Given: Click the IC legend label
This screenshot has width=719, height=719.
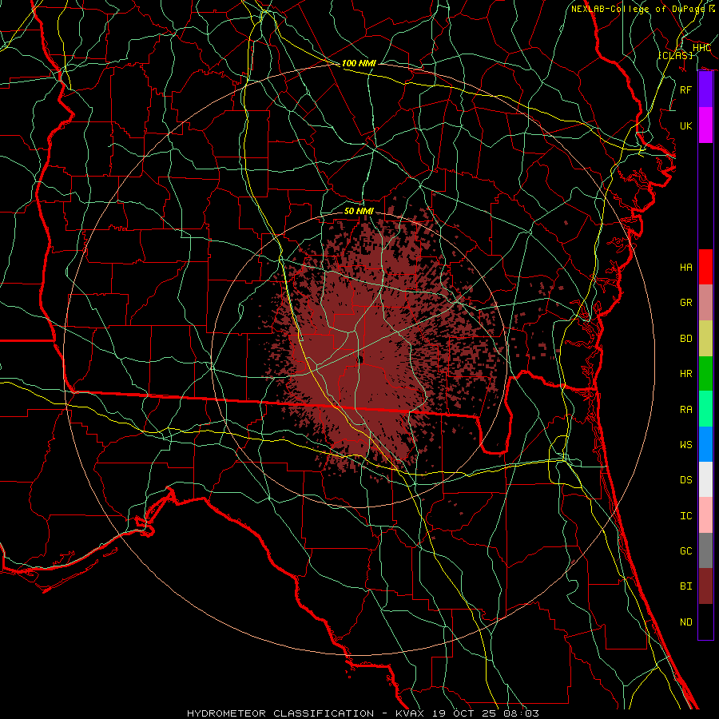Looking at the screenshot, I should tap(685, 516).
